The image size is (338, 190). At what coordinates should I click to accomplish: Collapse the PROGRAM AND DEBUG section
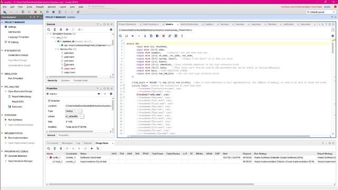click(x=2, y=151)
